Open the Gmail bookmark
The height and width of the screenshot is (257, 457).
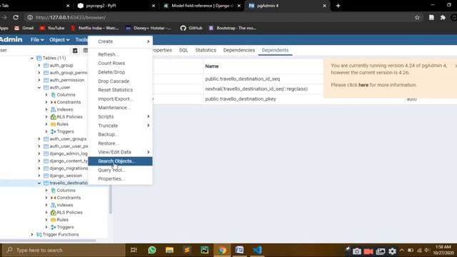[24, 28]
